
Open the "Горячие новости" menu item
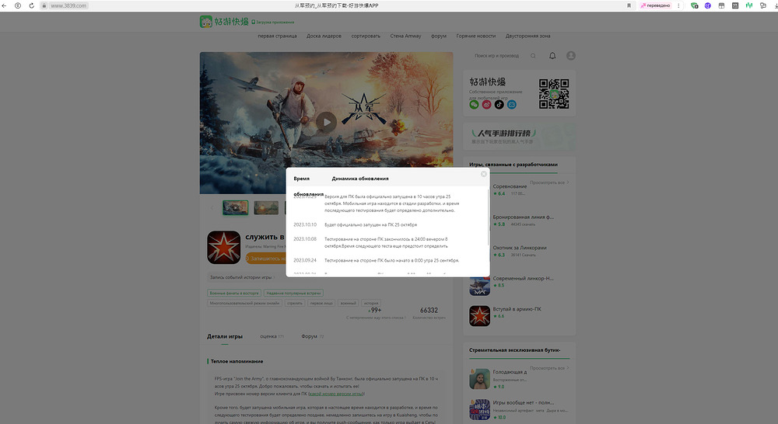[476, 36]
